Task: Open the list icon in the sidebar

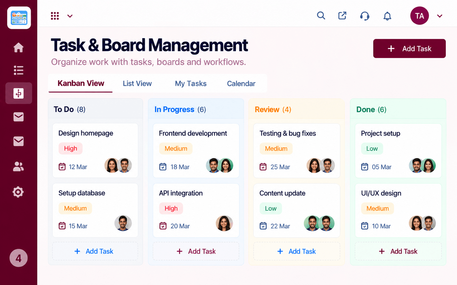Action: pyautogui.click(x=18, y=70)
